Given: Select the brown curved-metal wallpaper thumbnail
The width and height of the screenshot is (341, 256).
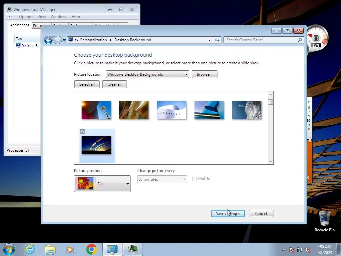Looking at the screenshot, I should (x=134, y=110).
